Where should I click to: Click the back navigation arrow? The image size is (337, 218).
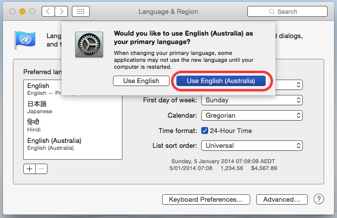(x=48, y=11)
